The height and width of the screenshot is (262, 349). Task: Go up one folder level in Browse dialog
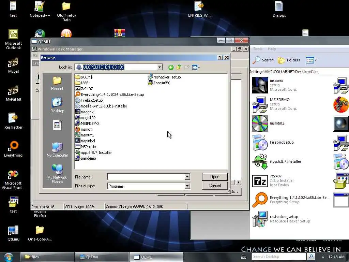[x=179, y=67]
